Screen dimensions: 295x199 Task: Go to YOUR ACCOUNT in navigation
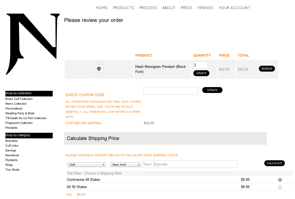[x=234, y=8]
